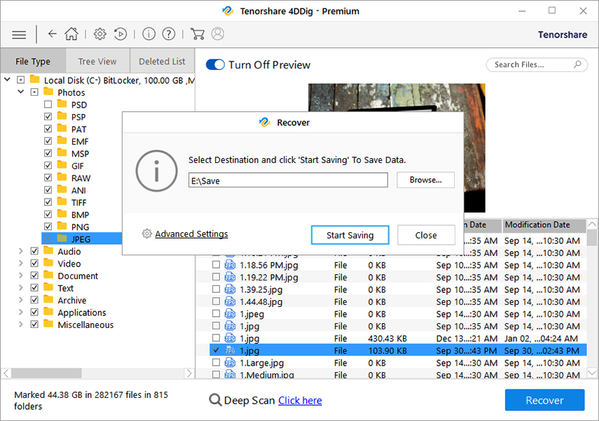Click the JPG icon of 1.Large.jpg
This screenshot has width=599, height=421.
coord(230,363)
